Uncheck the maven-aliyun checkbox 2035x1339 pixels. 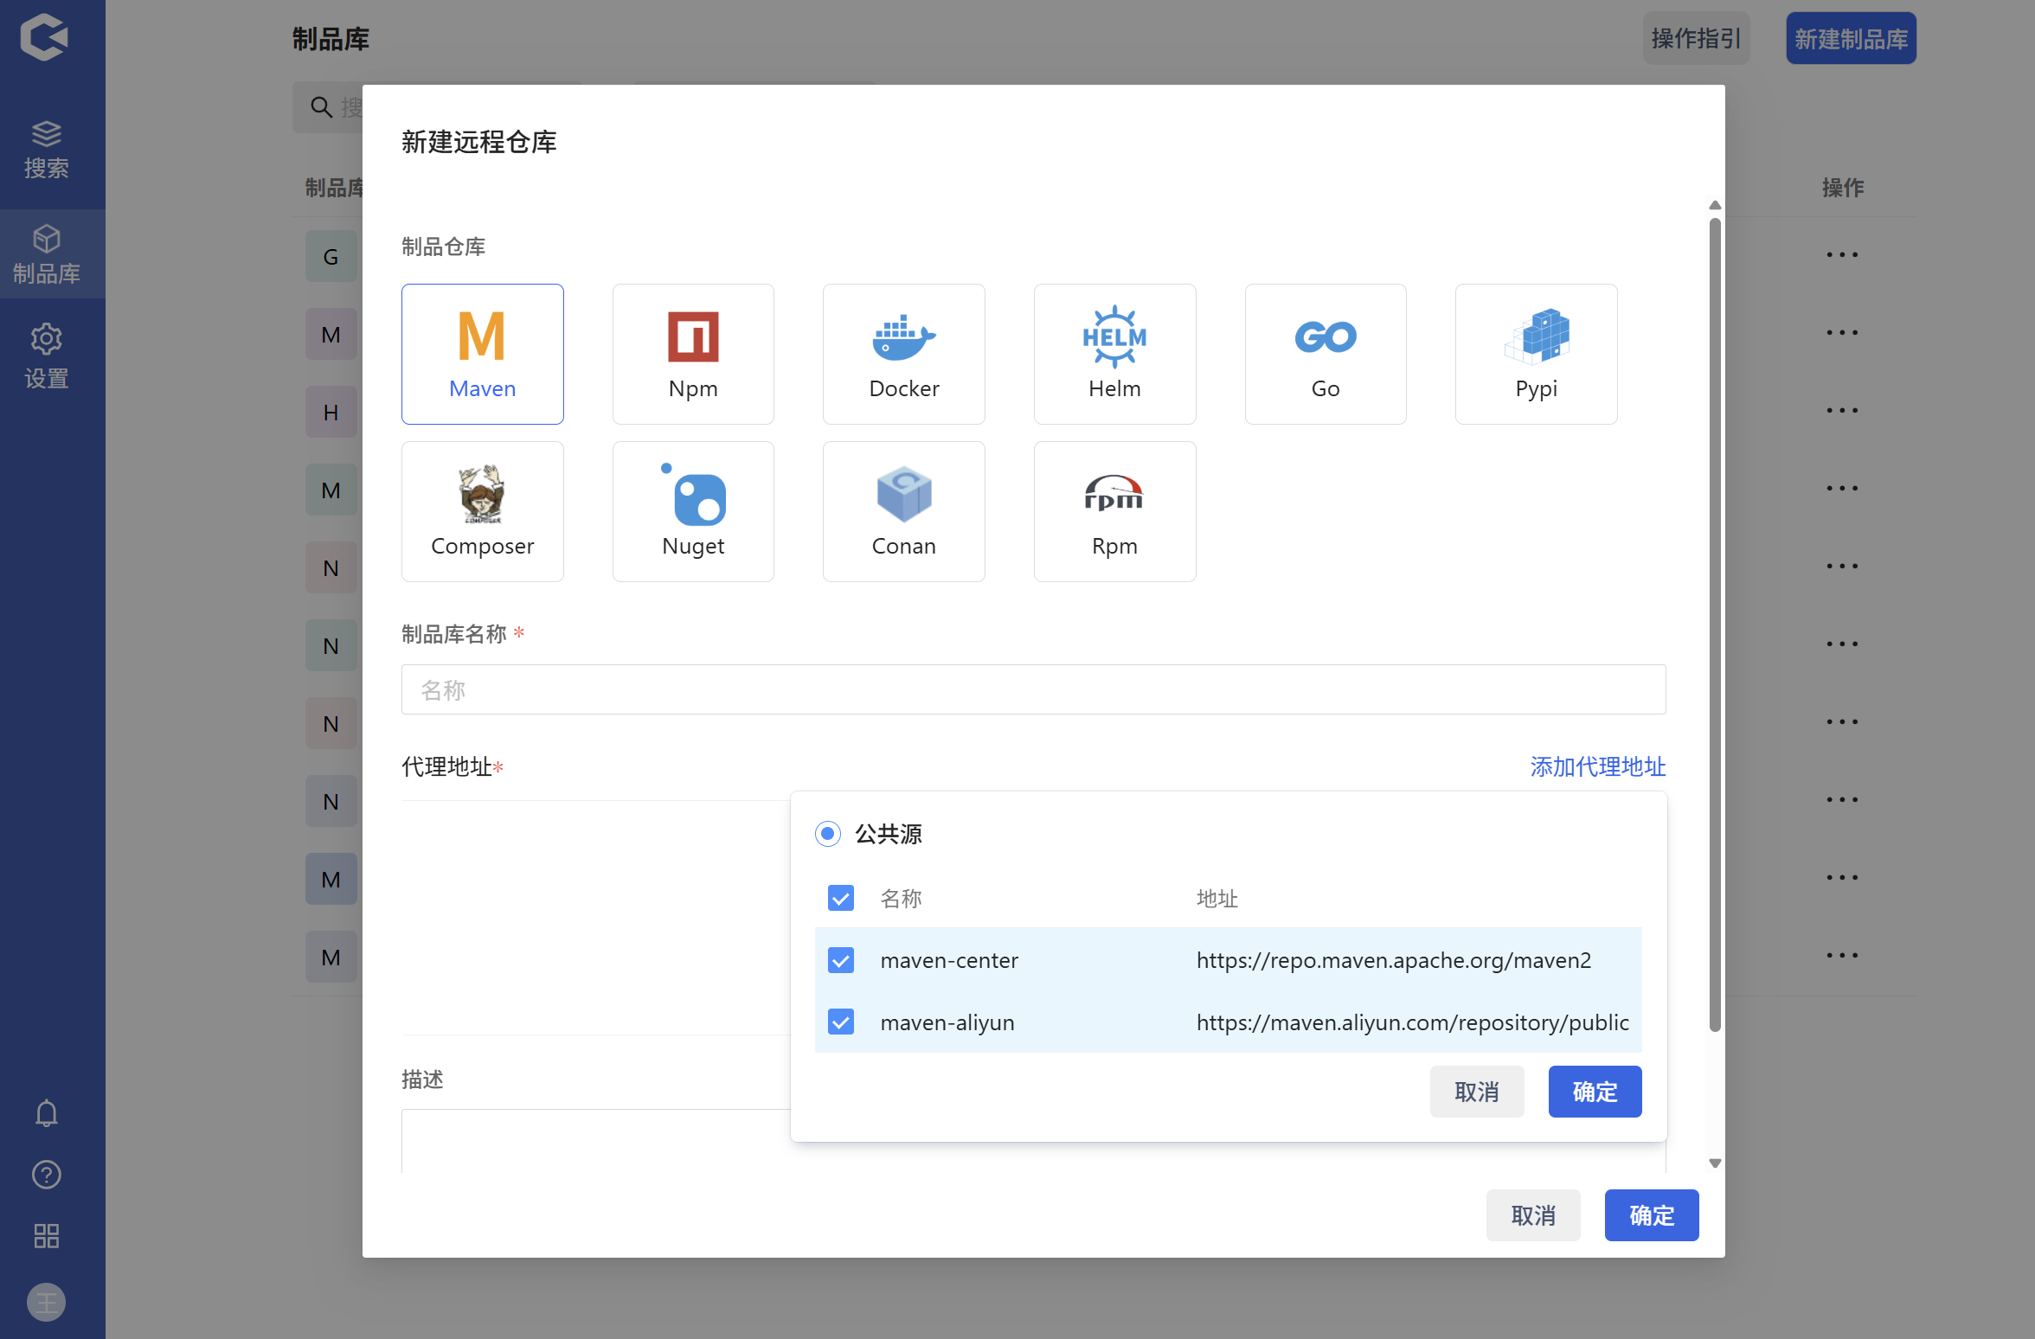[x=840, y=1022]
